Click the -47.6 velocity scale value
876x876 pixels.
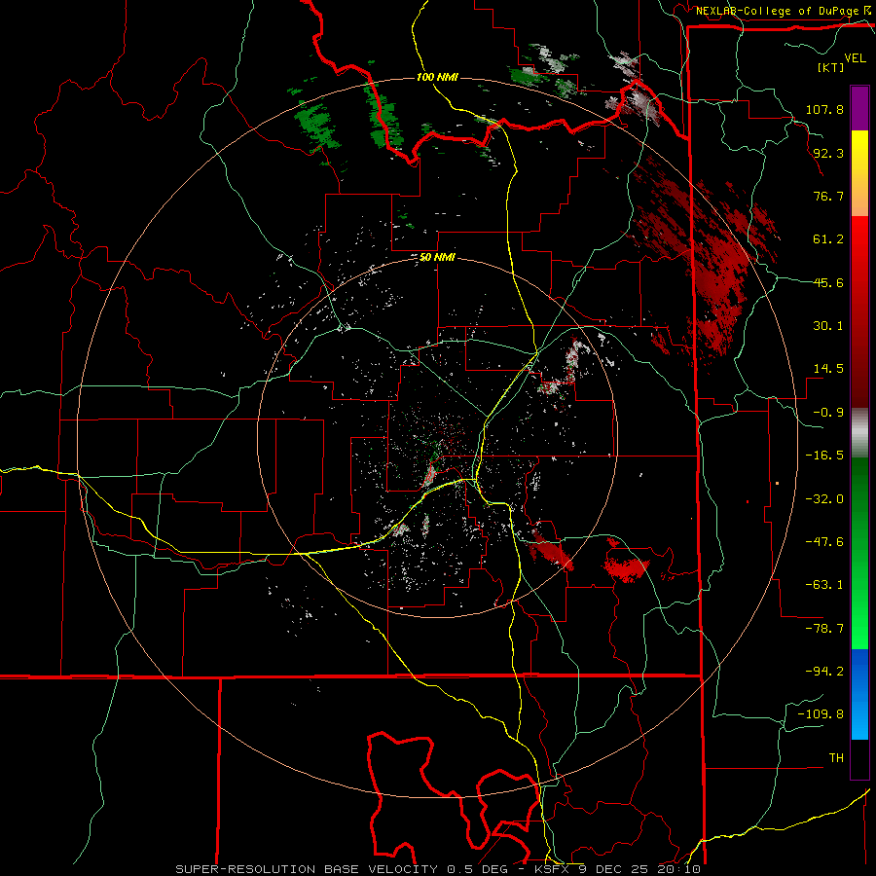[824, 542]
